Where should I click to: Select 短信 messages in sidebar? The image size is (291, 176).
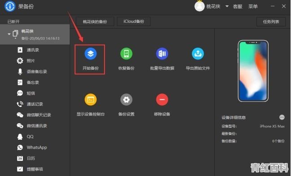pos(35,93)
